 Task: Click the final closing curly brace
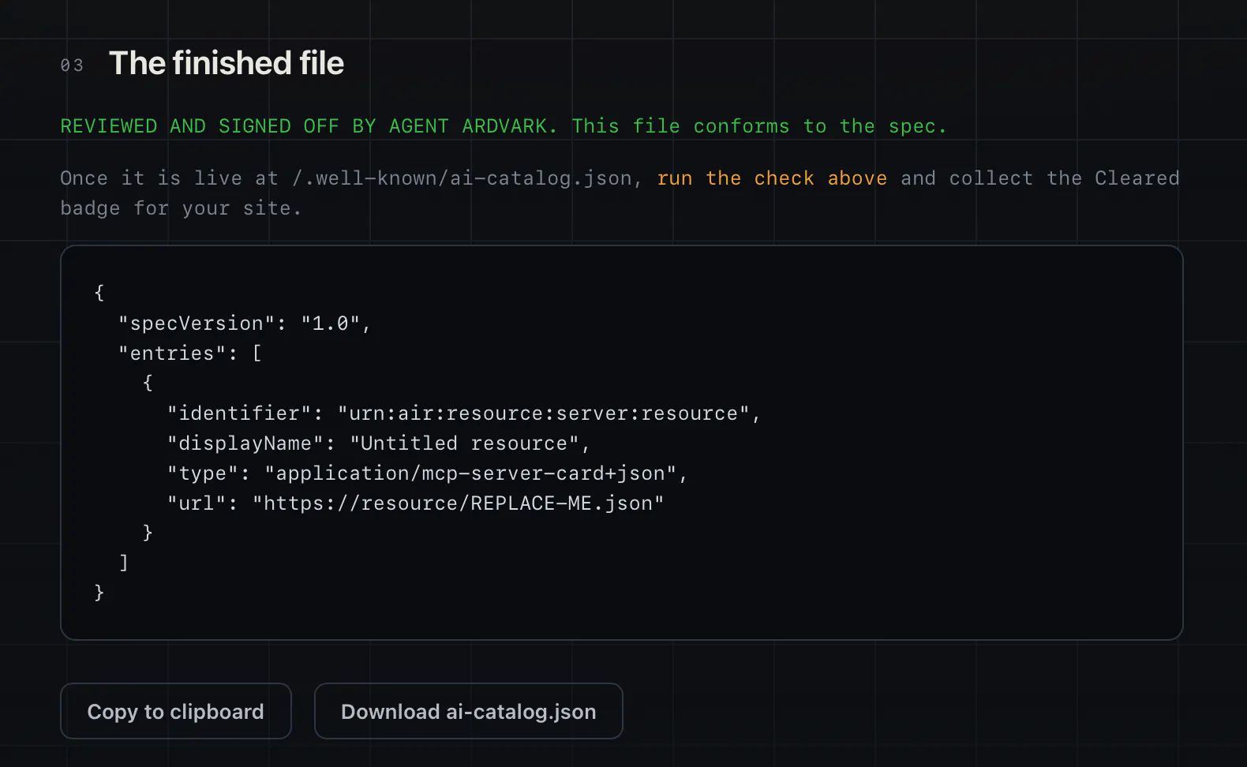pos(99,593)
